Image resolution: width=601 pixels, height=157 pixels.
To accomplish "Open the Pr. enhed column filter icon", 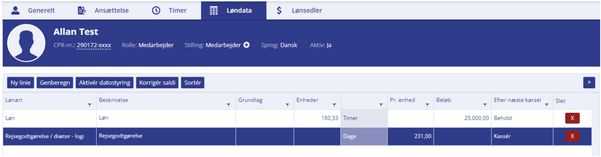I will 427,105.
